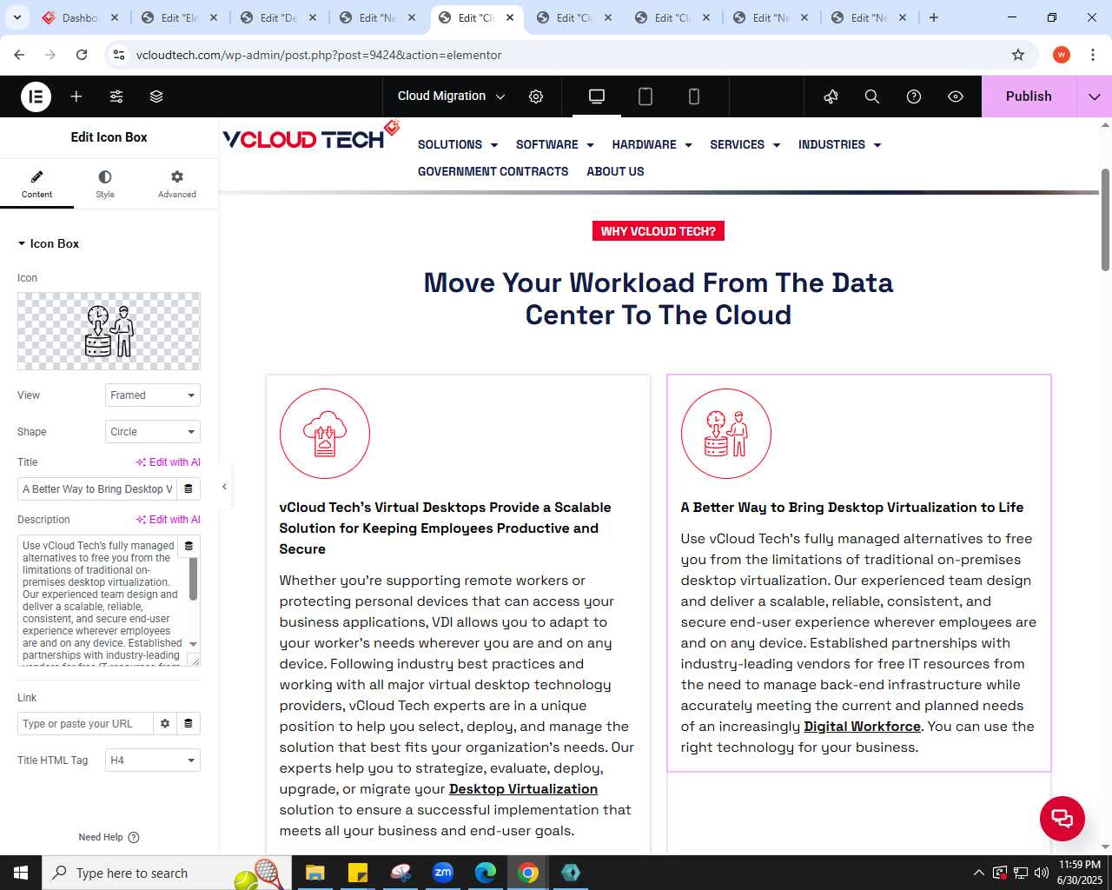This screenshot has width=1112, height=890.
Task: Click GOVERNMENT CONTRACTS nav link
Action: [493, 172]
